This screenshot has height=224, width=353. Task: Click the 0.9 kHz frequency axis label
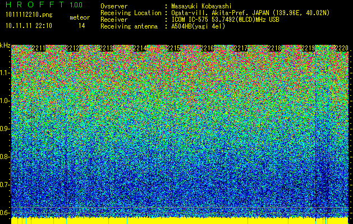(x=4, y=129)
